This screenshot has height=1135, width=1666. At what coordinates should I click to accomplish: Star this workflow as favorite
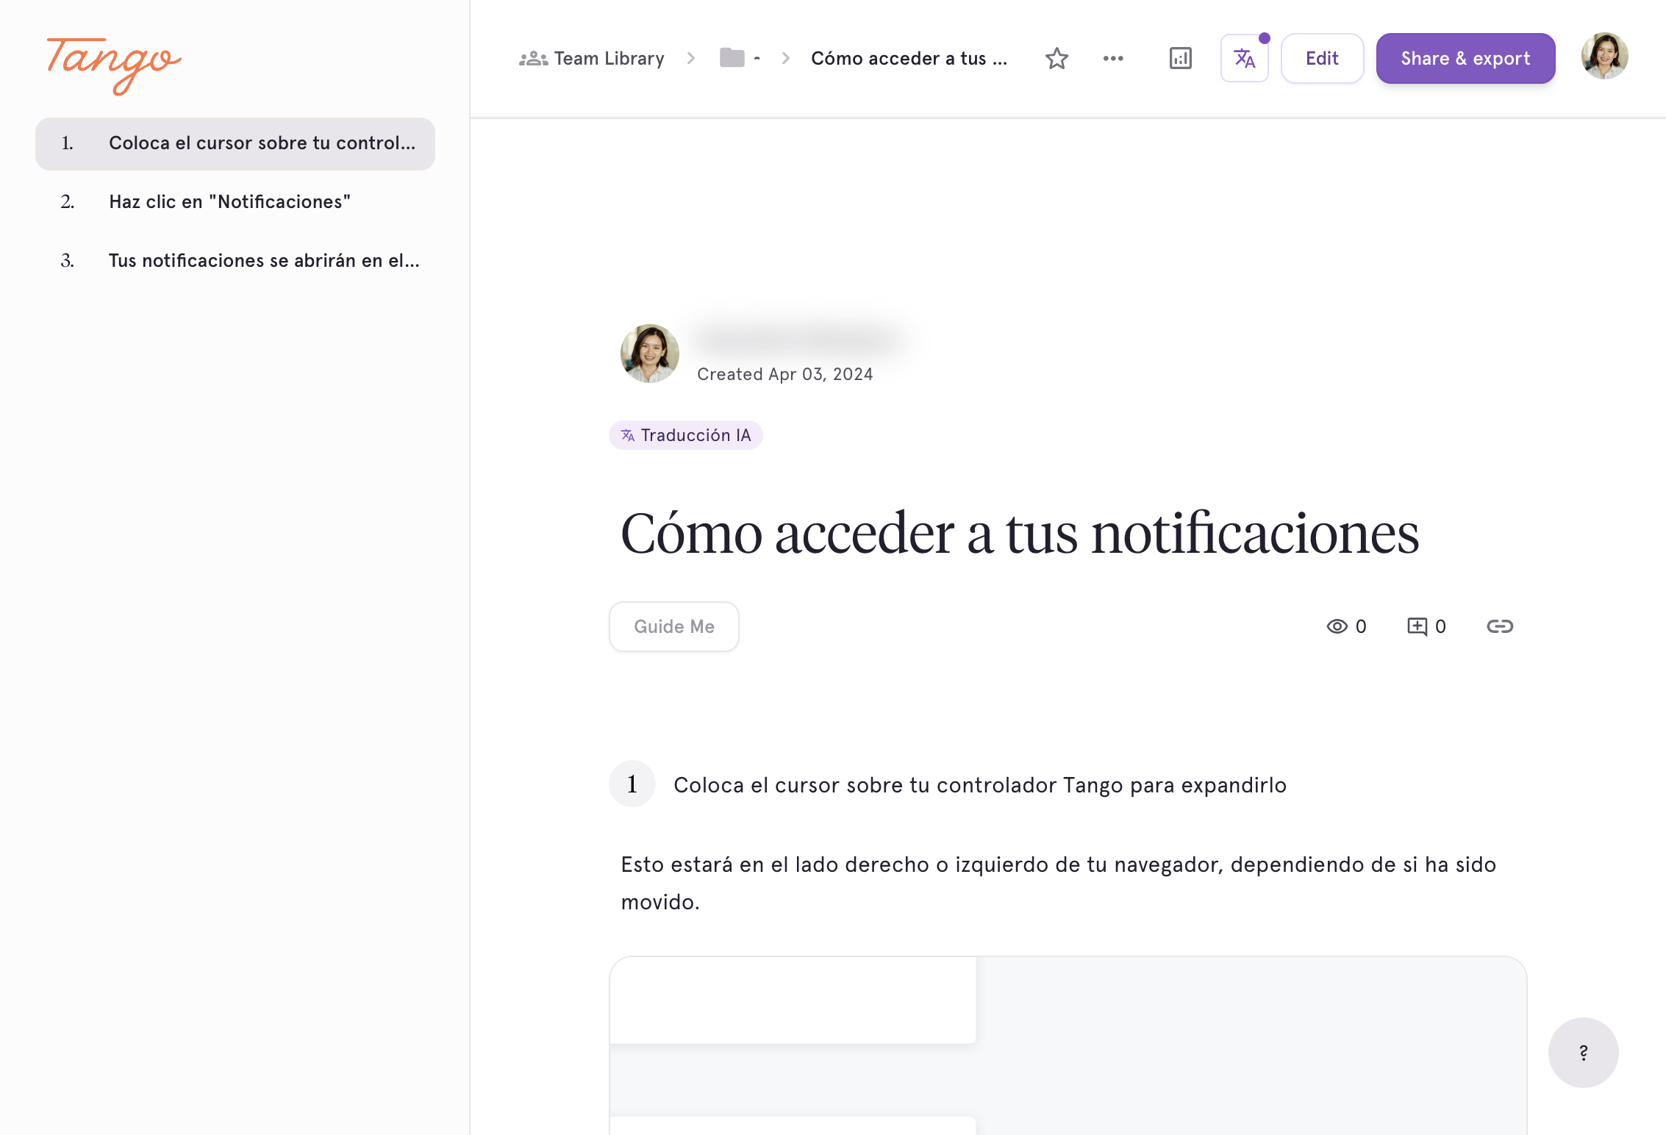coord(1057,58)
